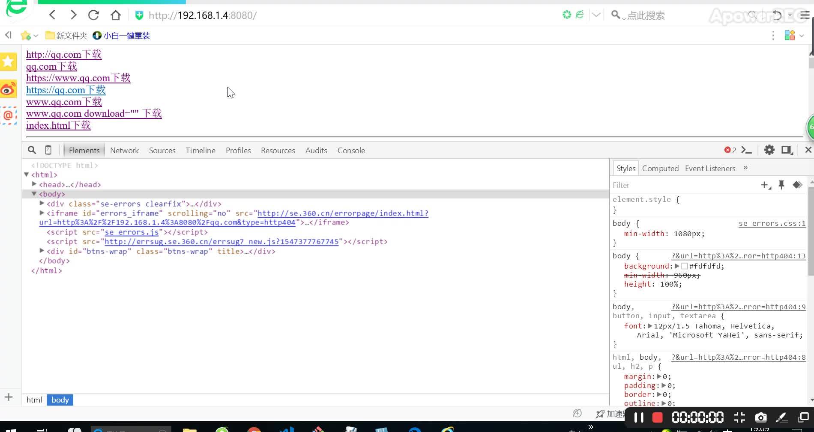Add a new style rule
This screenshot has width=814, height=432.
(x=766, y=185)
